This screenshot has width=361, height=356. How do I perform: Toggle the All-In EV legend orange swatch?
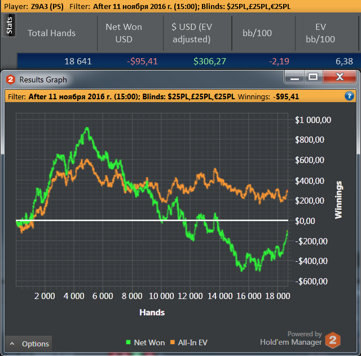coord(172,342)
